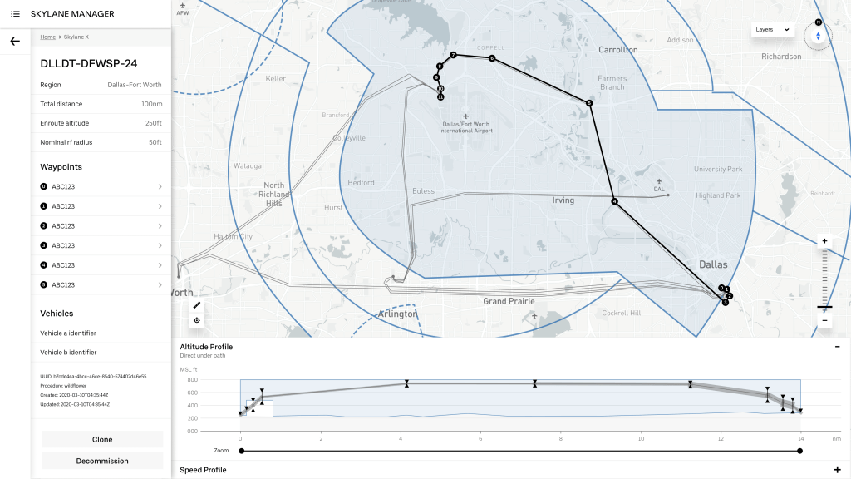The image size is (851, 479).
Task: Expand waypoint 0 ABC123 details
Action: tap(101, 186)
